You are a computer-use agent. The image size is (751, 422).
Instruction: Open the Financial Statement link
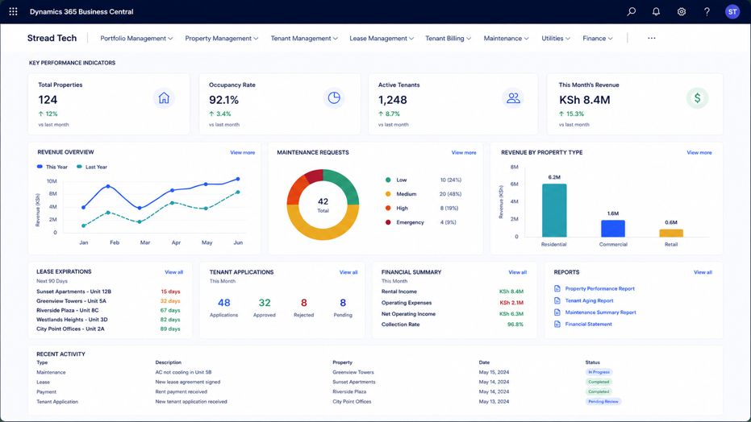pyautogui.click(x=588, y=324)
